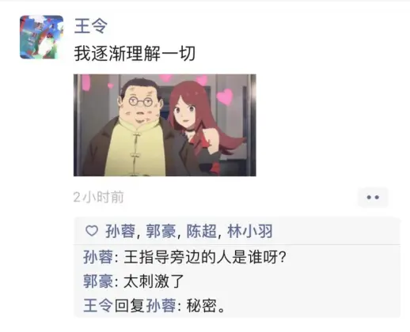Open the two-dot like/comment menu button
410x332 pixels.
(x=373, y=197)
